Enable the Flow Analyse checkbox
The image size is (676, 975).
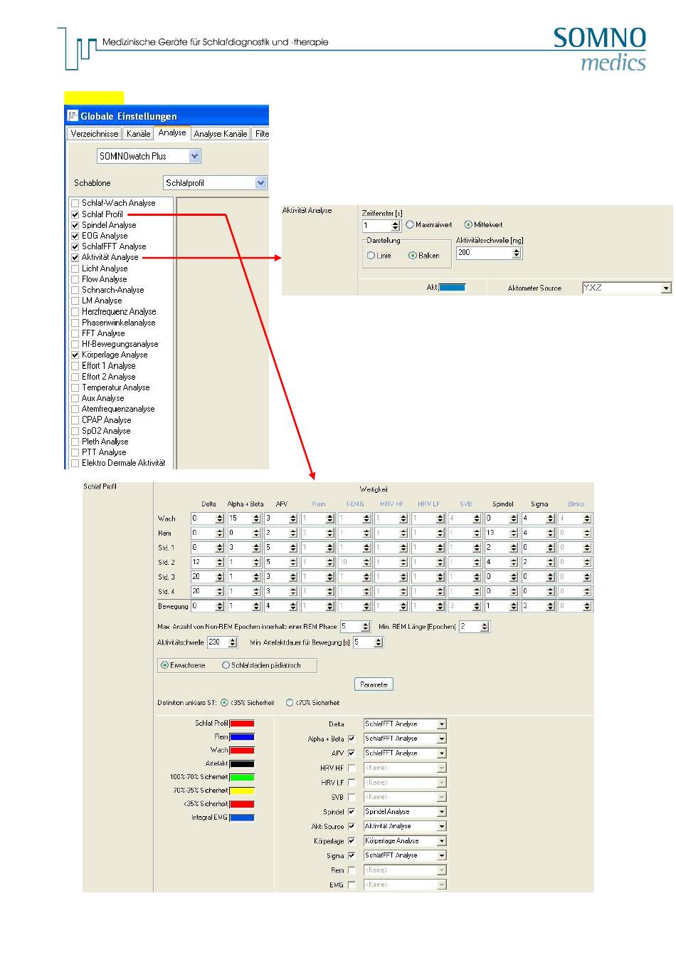point(75,279)
